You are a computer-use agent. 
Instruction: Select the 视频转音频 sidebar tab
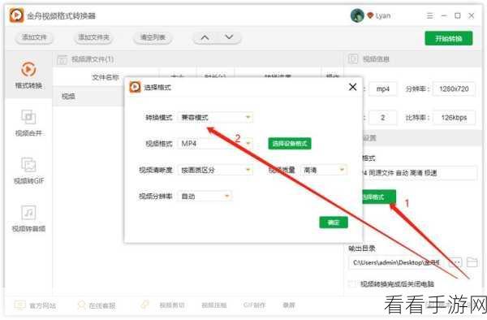point(28,218)
